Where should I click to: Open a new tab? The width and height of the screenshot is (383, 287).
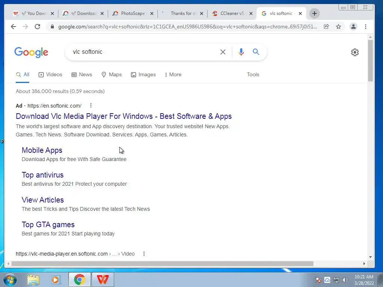click(x=314, y=13)
